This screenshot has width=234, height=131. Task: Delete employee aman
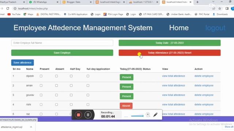click(x=204, y=86)
